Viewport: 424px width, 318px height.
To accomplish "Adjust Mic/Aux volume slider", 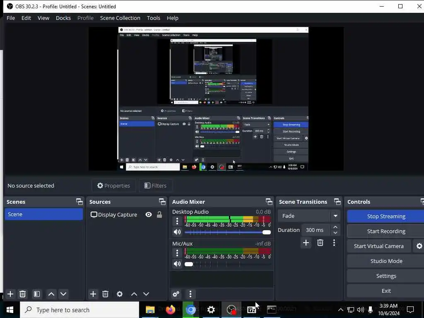I will click(x=228, y=264).
